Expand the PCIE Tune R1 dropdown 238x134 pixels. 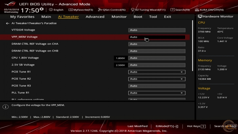[x=157, y=72]
